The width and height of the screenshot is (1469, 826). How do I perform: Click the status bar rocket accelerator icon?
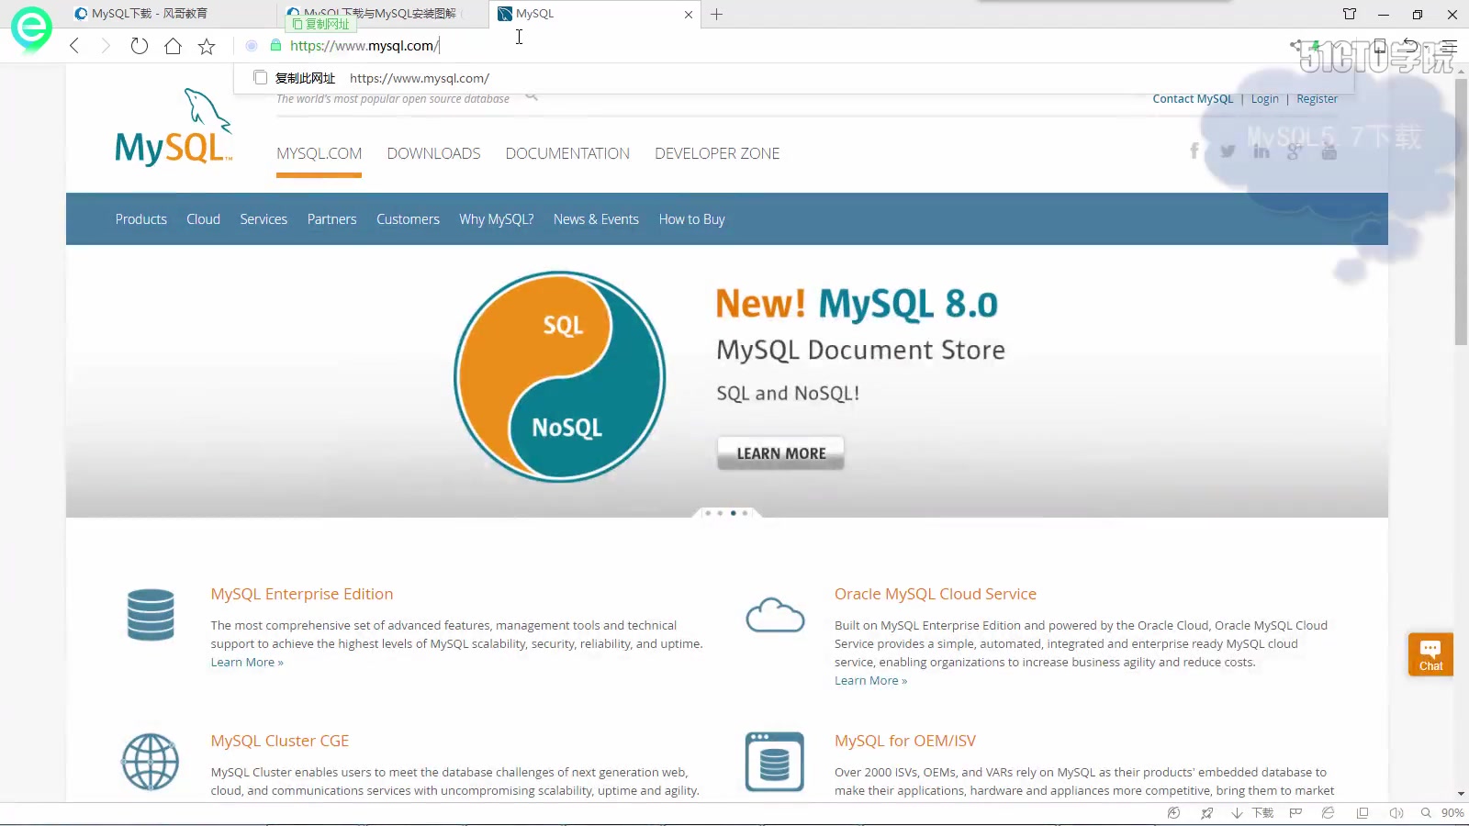pos(1206,813)
